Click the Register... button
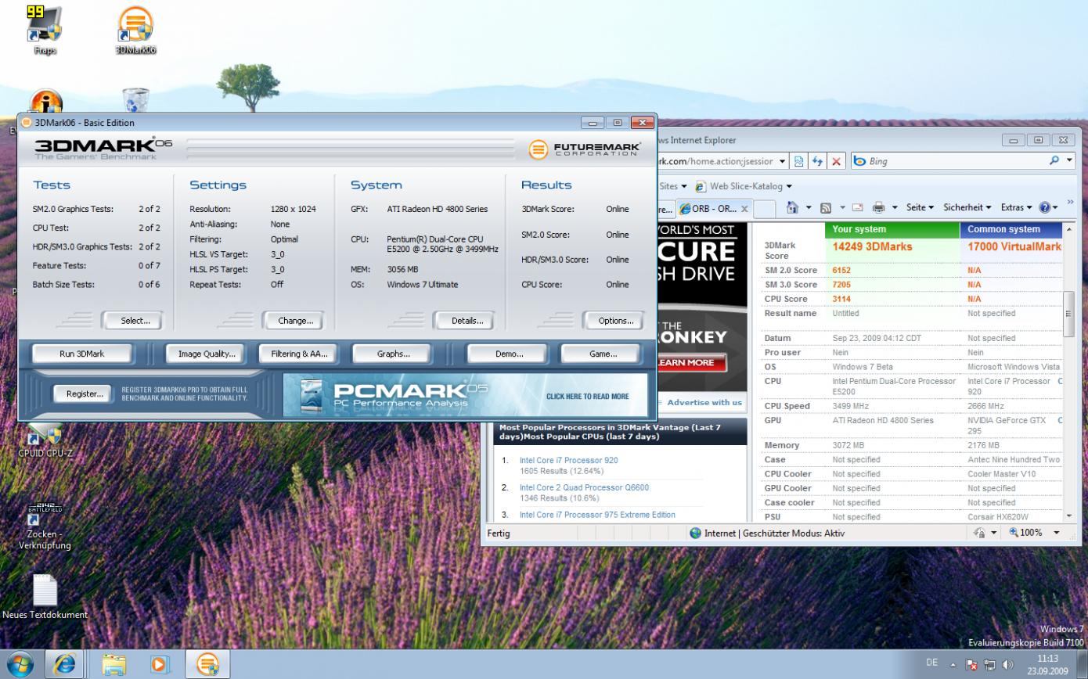Screen dimensions: 1088x679 pyautogui.click(x=85, y=393)
